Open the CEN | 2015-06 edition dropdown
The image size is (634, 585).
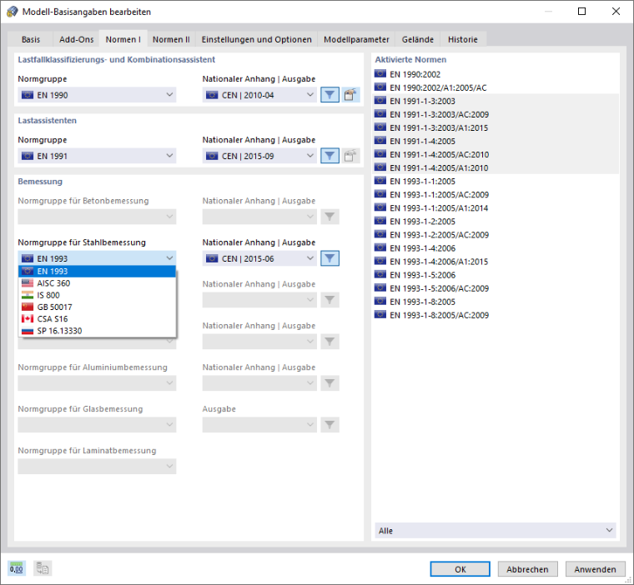pos(259,258)
